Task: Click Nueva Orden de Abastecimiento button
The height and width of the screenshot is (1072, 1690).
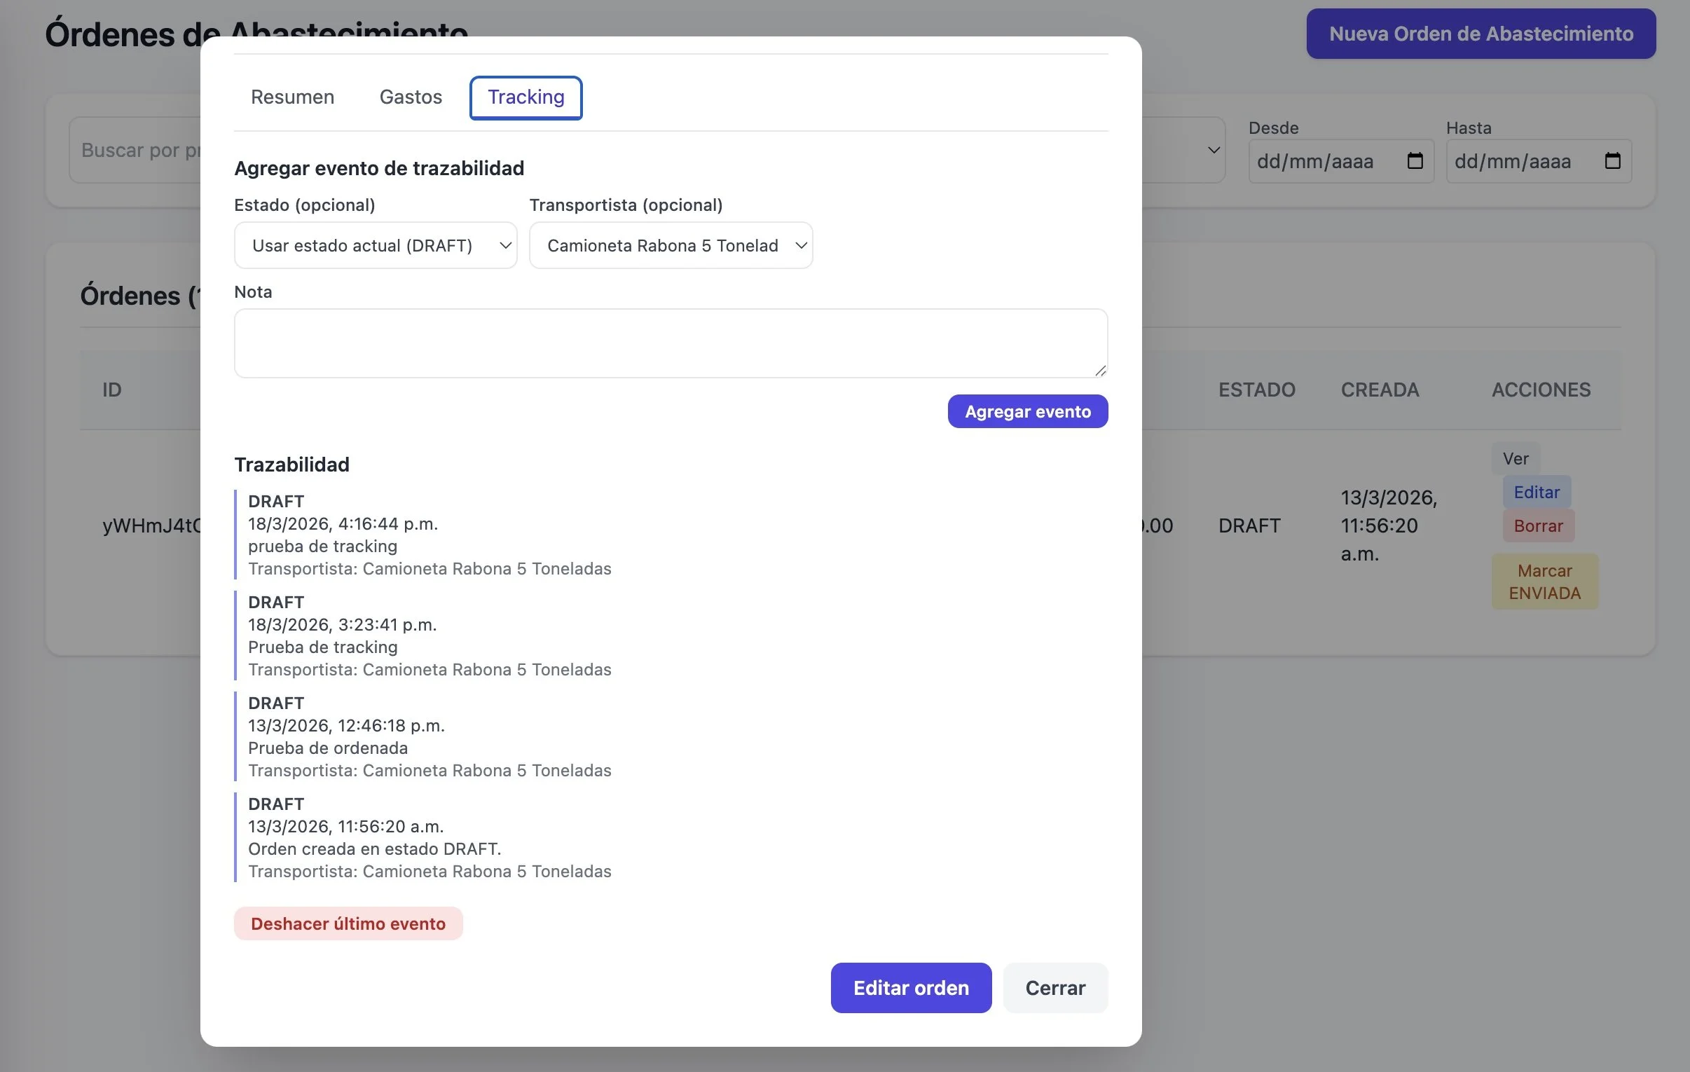Action: pyautogui.click(x=1481, y=34)
